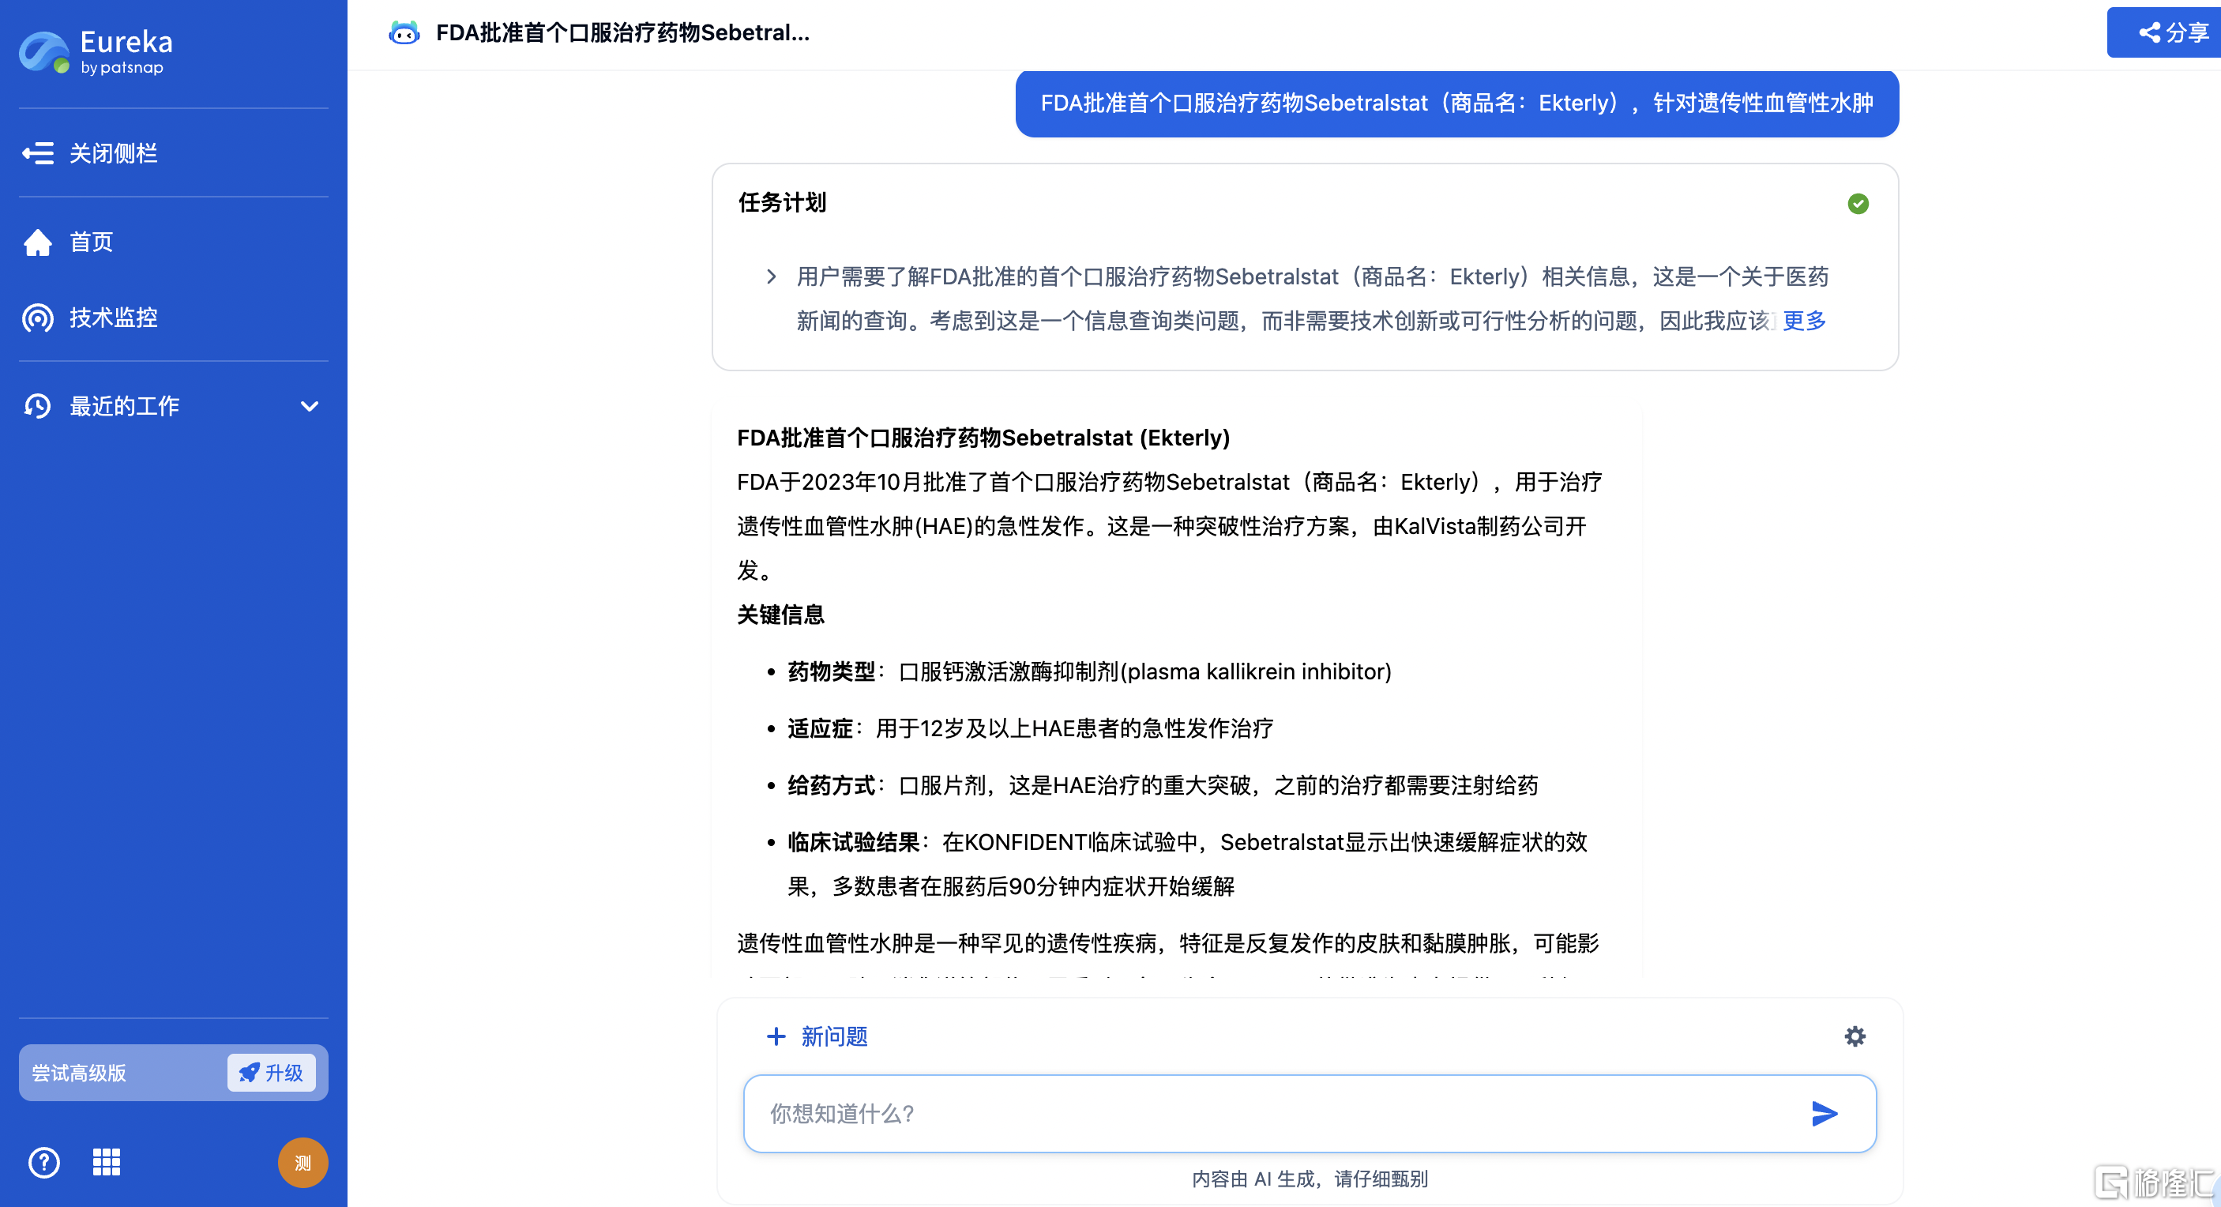Click the 临床试验结果 bullet label
Viewport: 2221px width, 1207px height.
[x=854, y=842]
